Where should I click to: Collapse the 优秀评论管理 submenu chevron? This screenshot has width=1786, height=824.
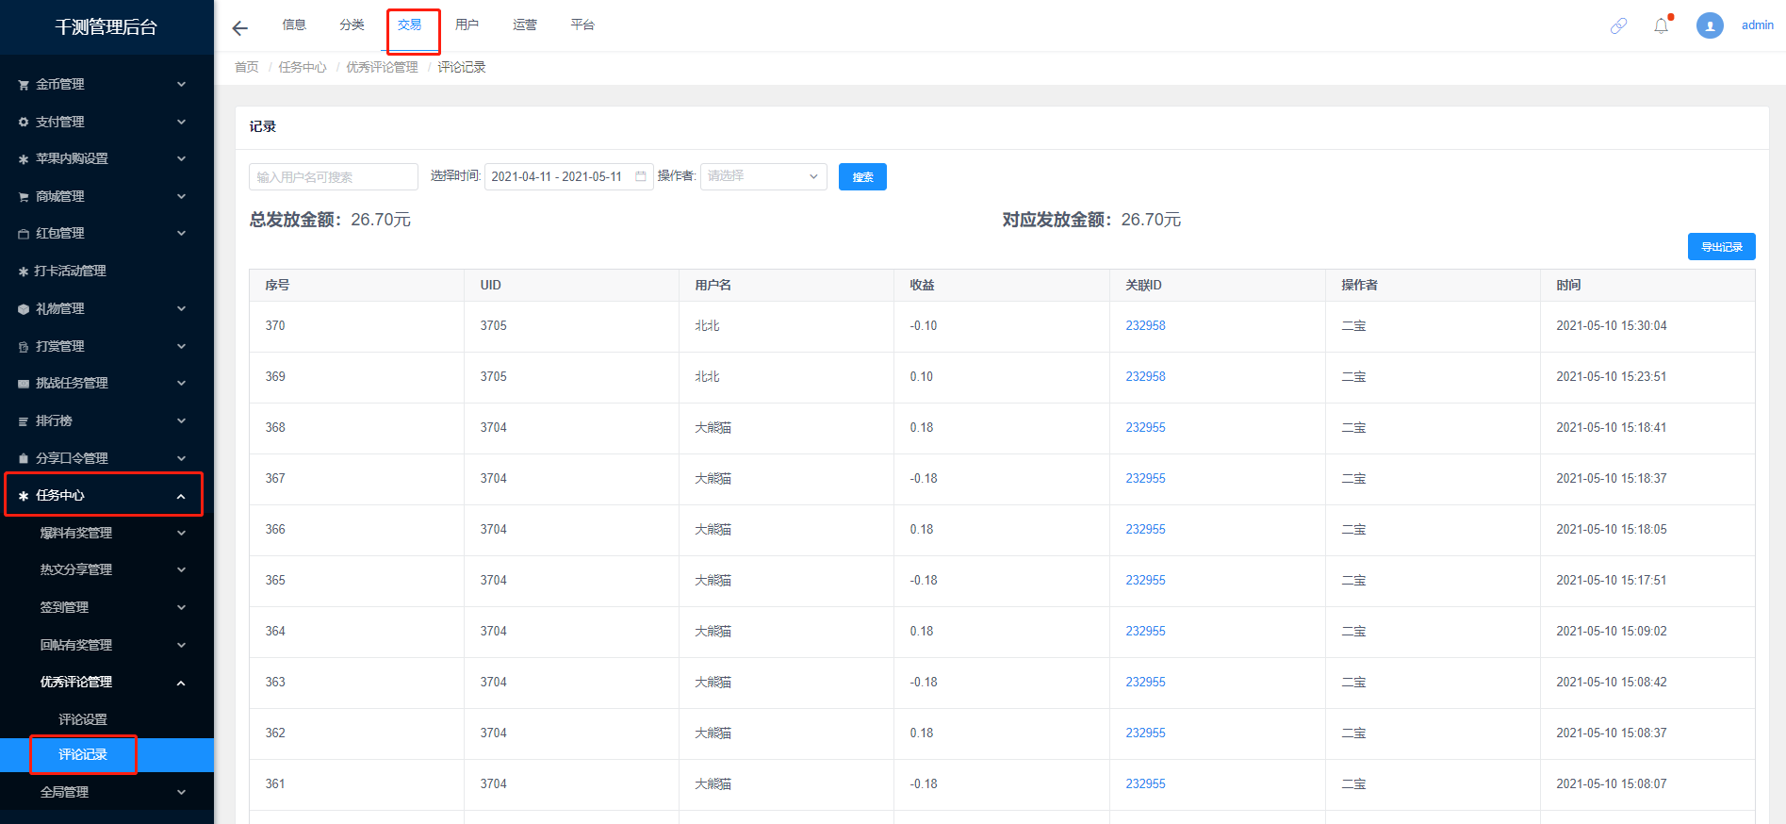pyautogui.click(x=181, y=683)
